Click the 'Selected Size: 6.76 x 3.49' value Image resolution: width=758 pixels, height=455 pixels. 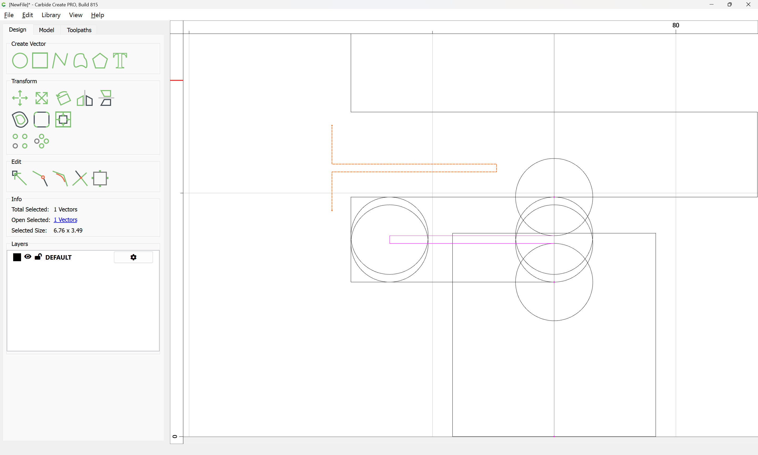(x=68, y=230)
